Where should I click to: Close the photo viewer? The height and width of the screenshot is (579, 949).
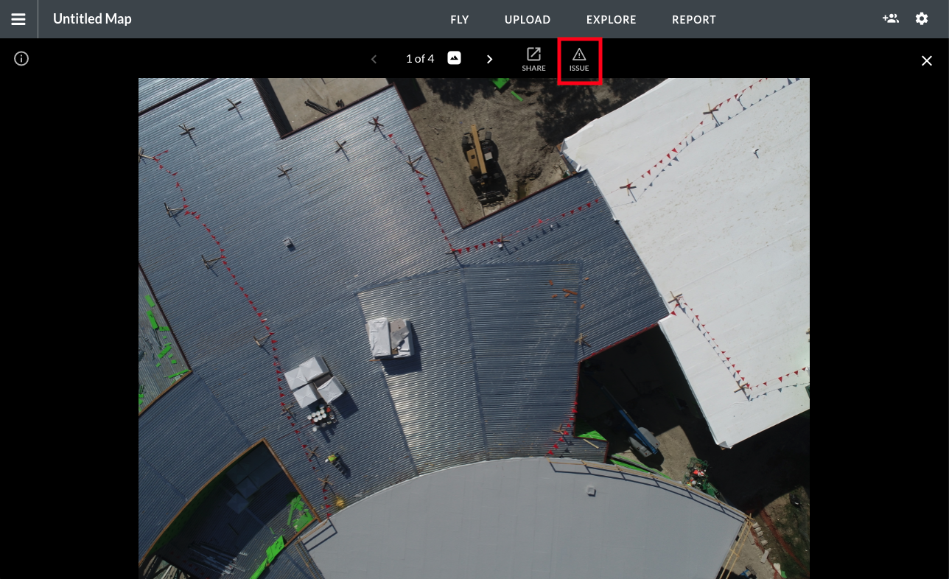(927, 60)
